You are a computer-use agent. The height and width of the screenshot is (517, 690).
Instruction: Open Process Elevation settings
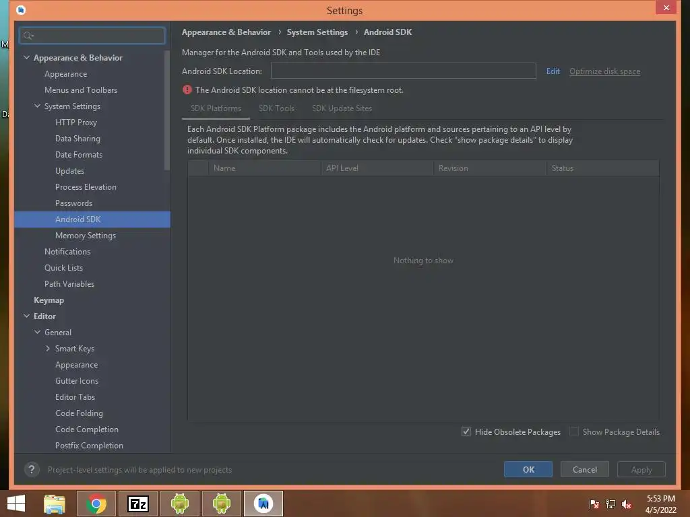pos(86,187)
